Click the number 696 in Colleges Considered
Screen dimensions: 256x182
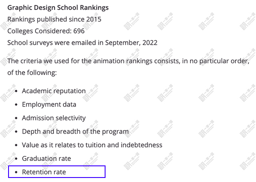pyautogui.click(x=79, y=31)
